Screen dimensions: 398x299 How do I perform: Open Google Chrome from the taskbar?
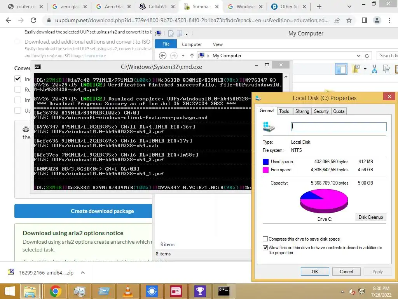[55, 291]
